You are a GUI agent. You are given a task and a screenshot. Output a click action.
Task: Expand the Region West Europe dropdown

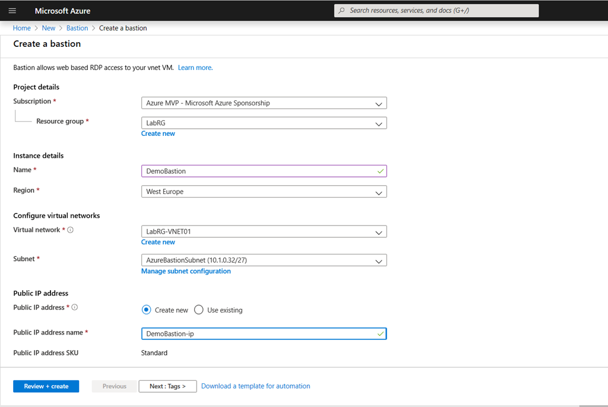(264, 192)
